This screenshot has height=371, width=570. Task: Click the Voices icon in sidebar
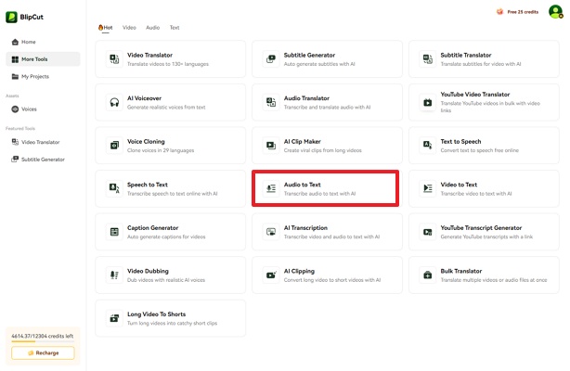coord(14,109)
